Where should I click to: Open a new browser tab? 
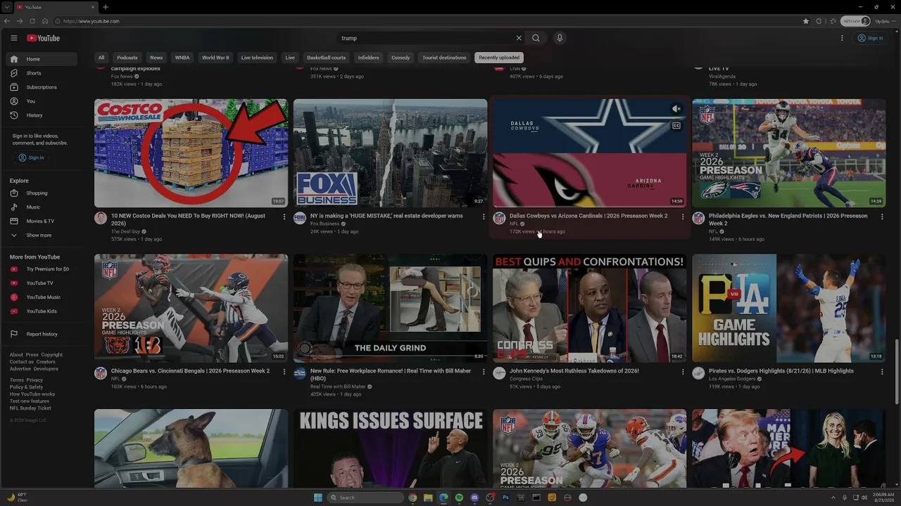[x=106, y=7]
